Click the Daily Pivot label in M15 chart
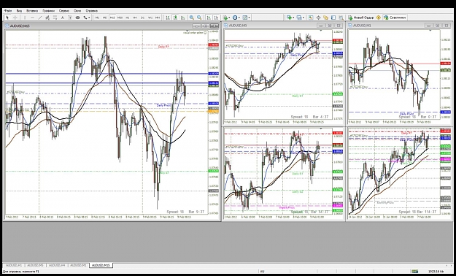The width and height of the screenshot is (456, 276). [x=163, y=105]
